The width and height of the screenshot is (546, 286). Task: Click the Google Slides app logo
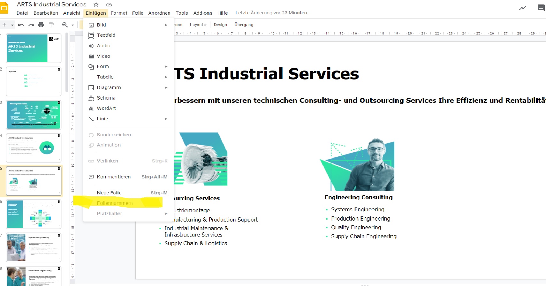point(4,8)
